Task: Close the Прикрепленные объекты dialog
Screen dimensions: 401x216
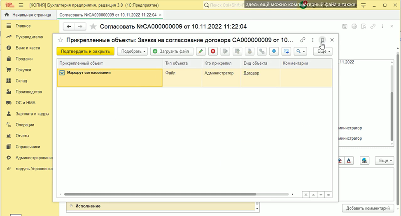Action: 332,40
